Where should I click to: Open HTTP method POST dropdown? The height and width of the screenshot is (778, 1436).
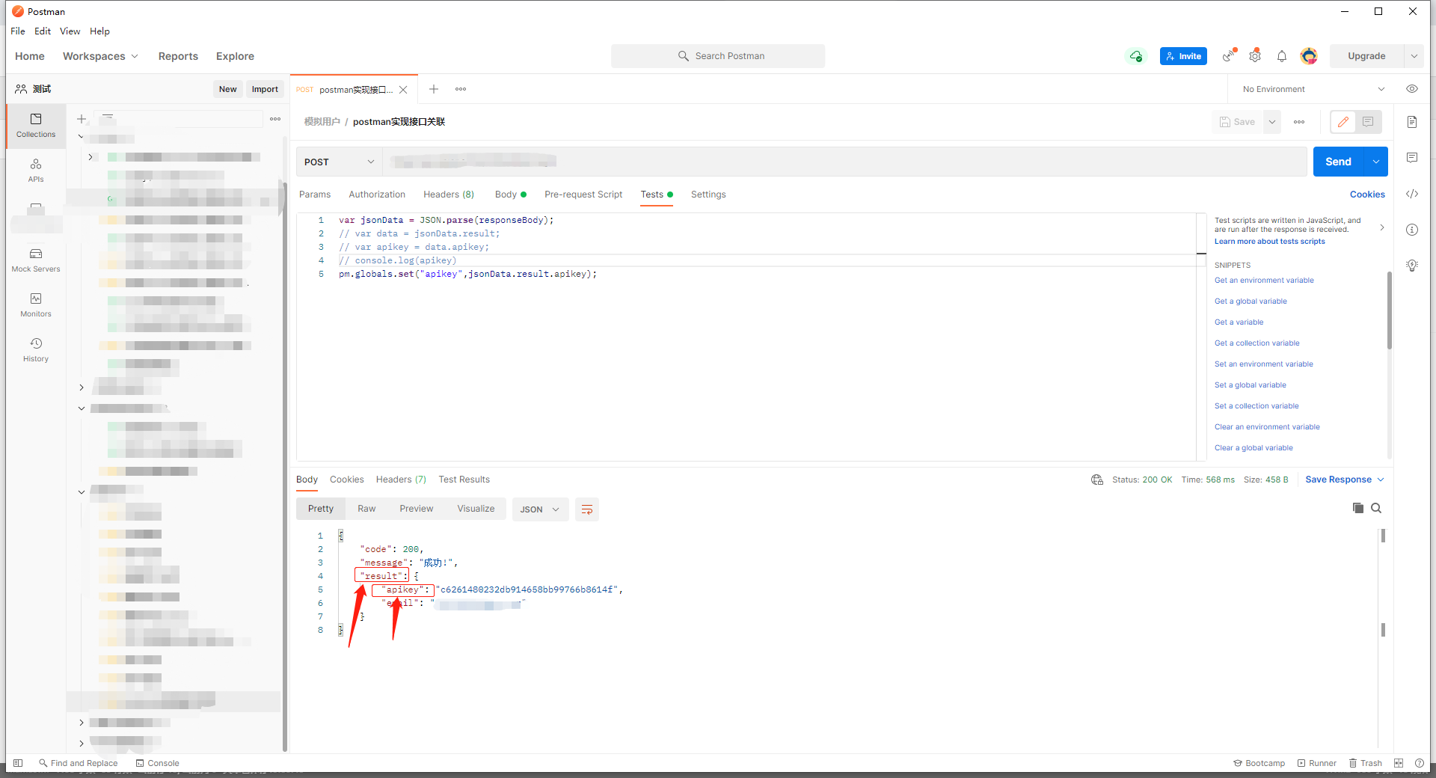[x=340, y=162]
